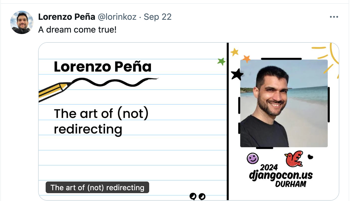Click the large 'Lorenzo Peña' card heading

[103, 67]
